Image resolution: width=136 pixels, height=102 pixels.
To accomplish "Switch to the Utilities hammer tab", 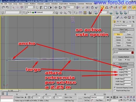I will (x=133, y=17).
